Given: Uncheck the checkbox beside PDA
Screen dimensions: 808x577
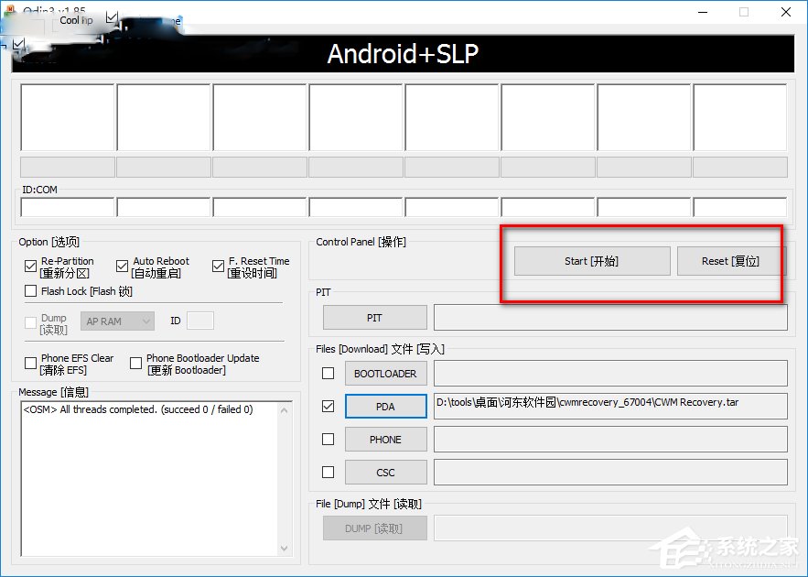Looking at the screenshot, I should click(x=327, y=406).
